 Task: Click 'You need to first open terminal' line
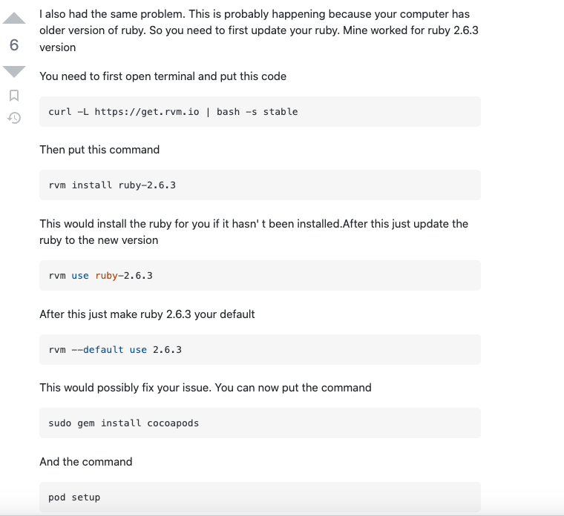tap(163, 76)
